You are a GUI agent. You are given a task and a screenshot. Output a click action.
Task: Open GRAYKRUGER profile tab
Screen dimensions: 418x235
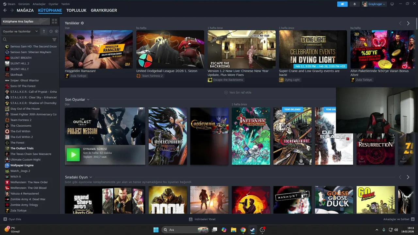point(104,10)
